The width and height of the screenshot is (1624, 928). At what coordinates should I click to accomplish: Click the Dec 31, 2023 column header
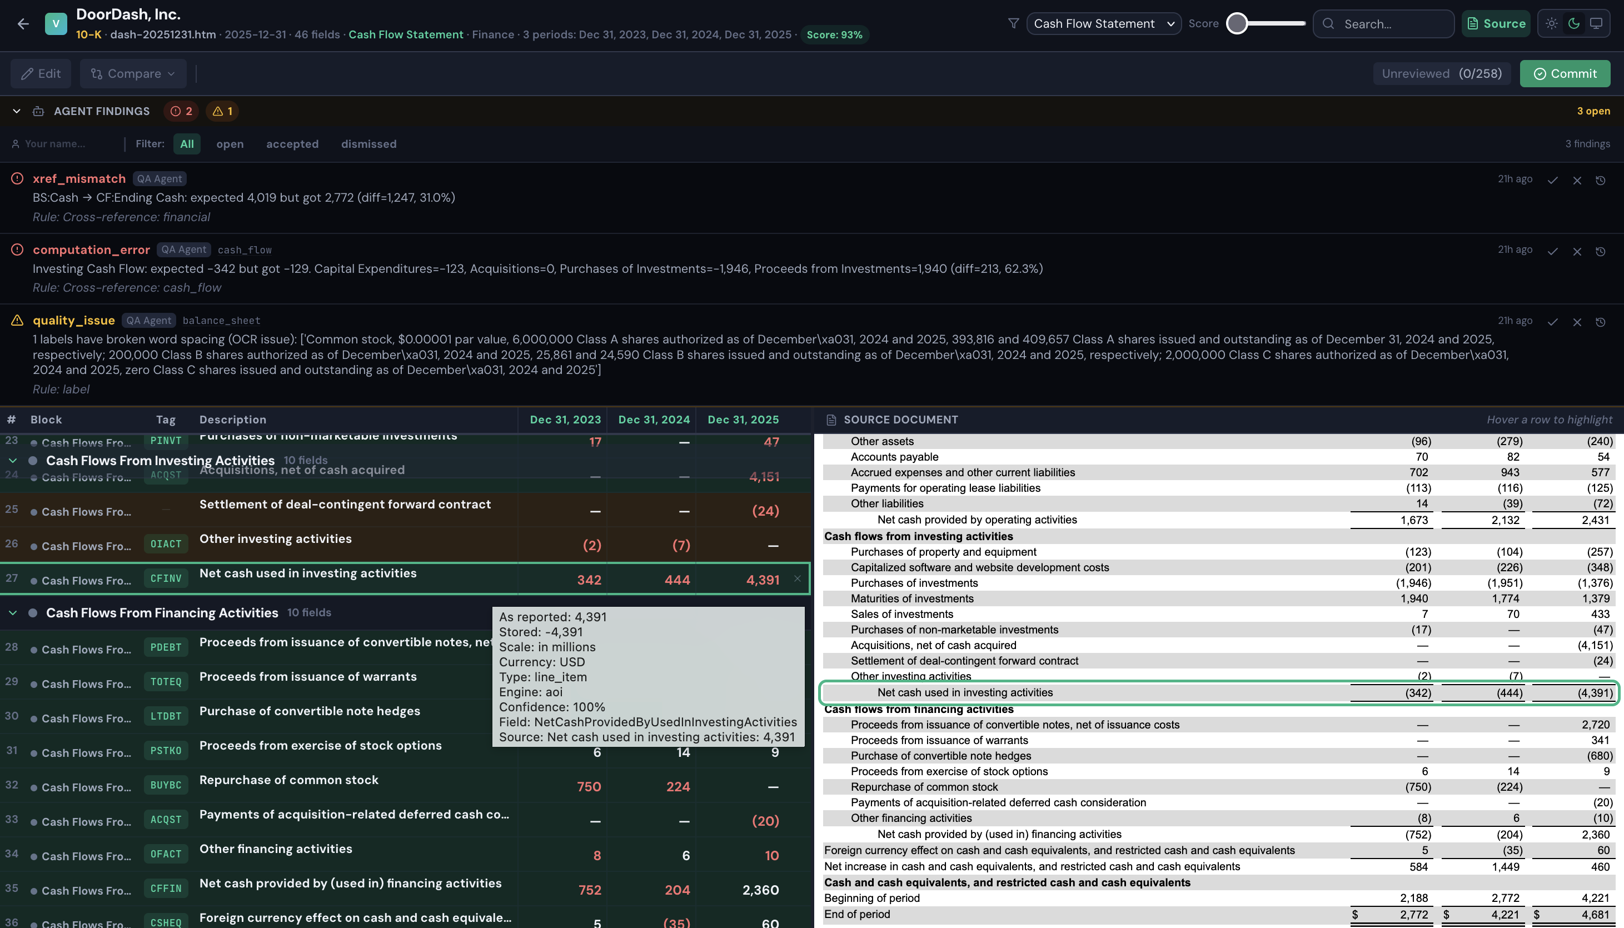[x=565, y=420]
